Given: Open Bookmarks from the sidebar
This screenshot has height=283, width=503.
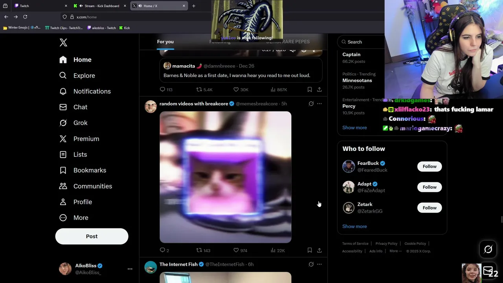Looking at the screenshot, I should 83,170.
